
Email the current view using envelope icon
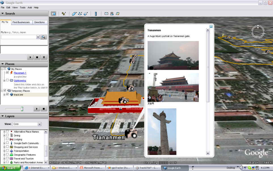coord(106,14)
